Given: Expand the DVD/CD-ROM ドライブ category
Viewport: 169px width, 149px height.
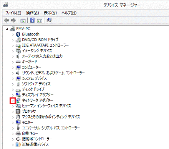Looking at the screenshot, I should click(13, 40).
